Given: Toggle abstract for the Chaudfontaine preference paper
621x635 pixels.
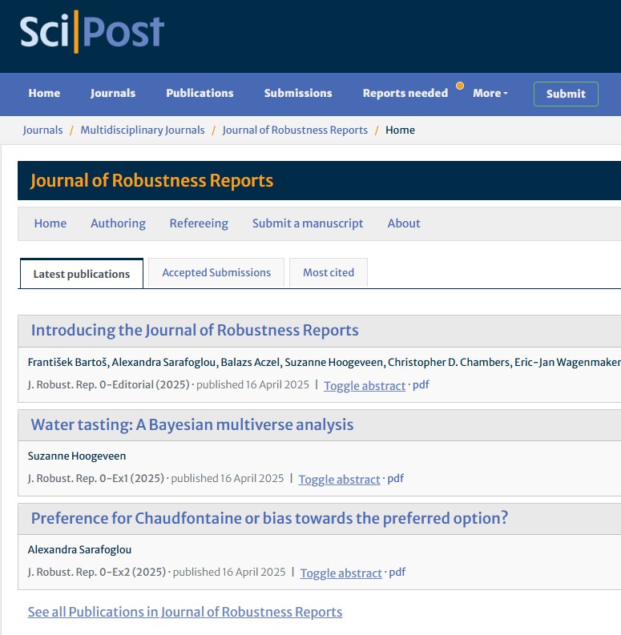Looking at the screenshot, I should click(341, 573).
